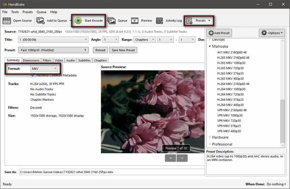The image size is (290, 189).
Task: Select VP9 MKV 1080p30 preset
Action: [230, 115]
